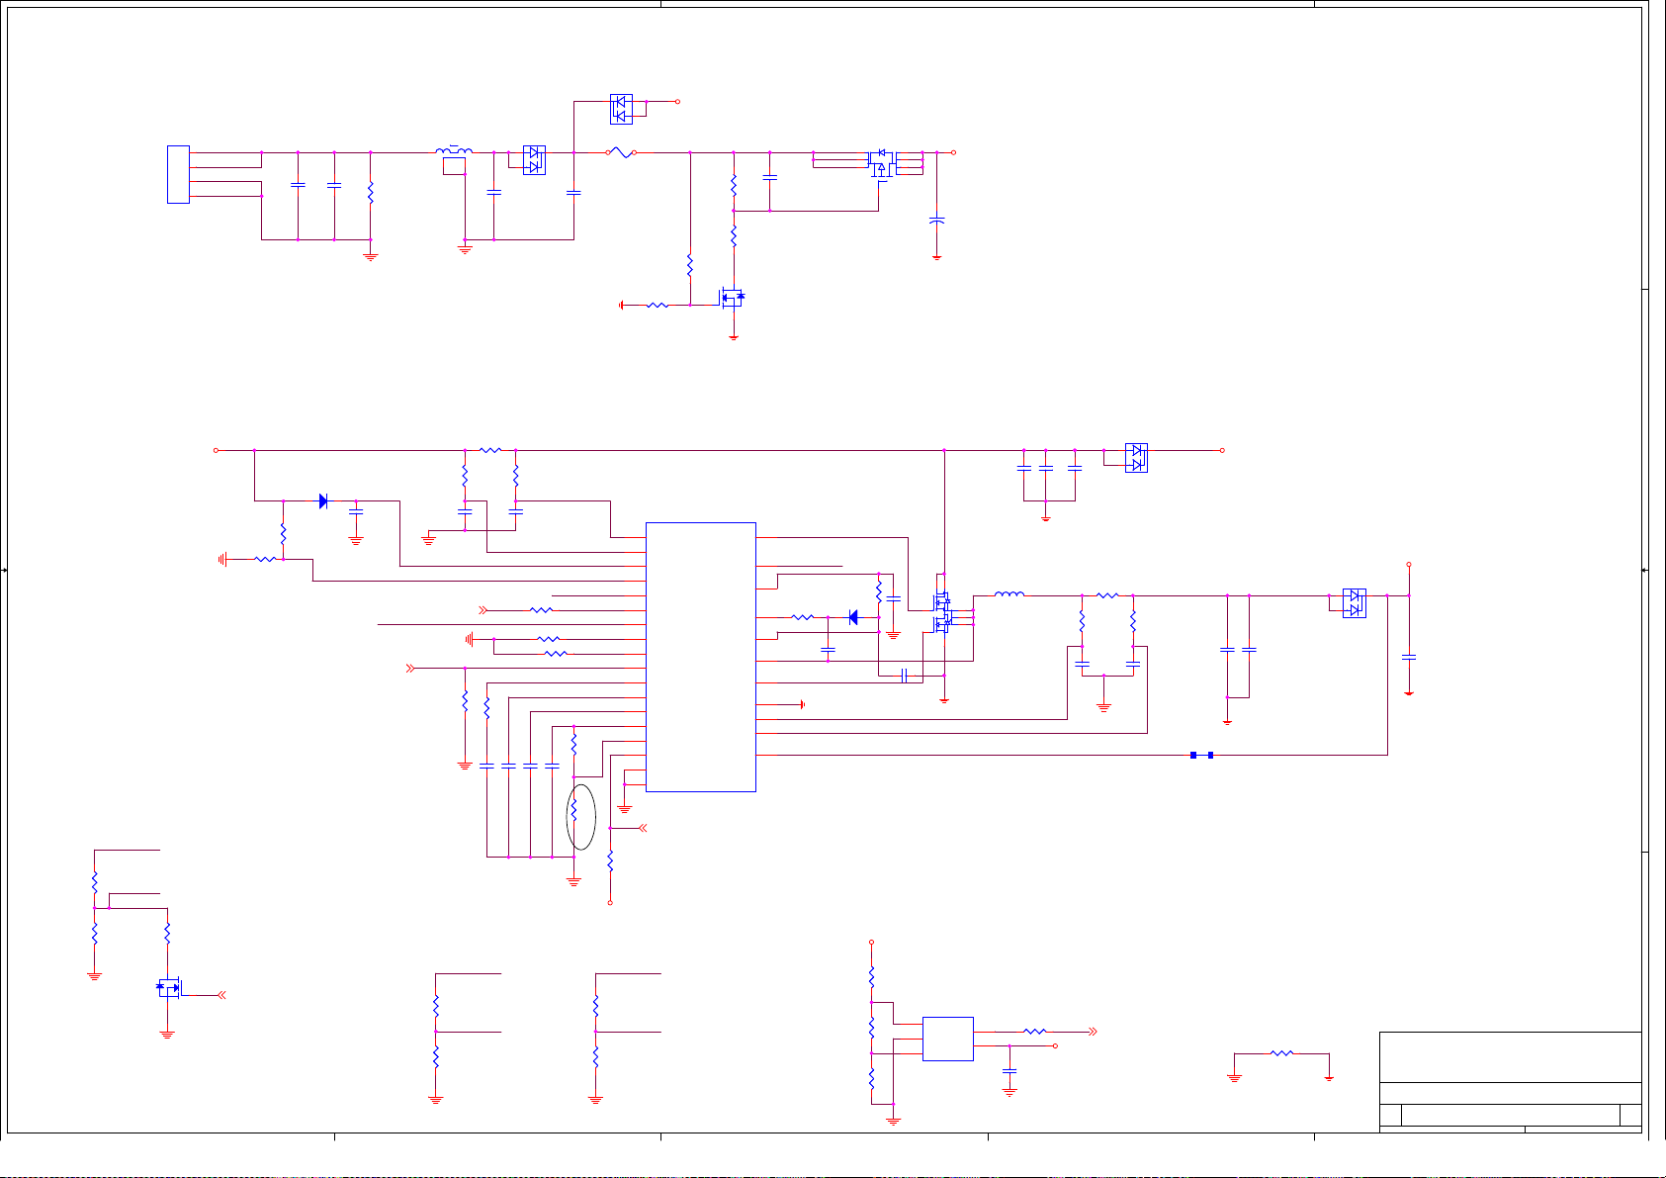The width and height of the screenshot is (1666, 1178).
Task: Click the output inductor beside the dual MOSFET
Action: pos(1009,594)
